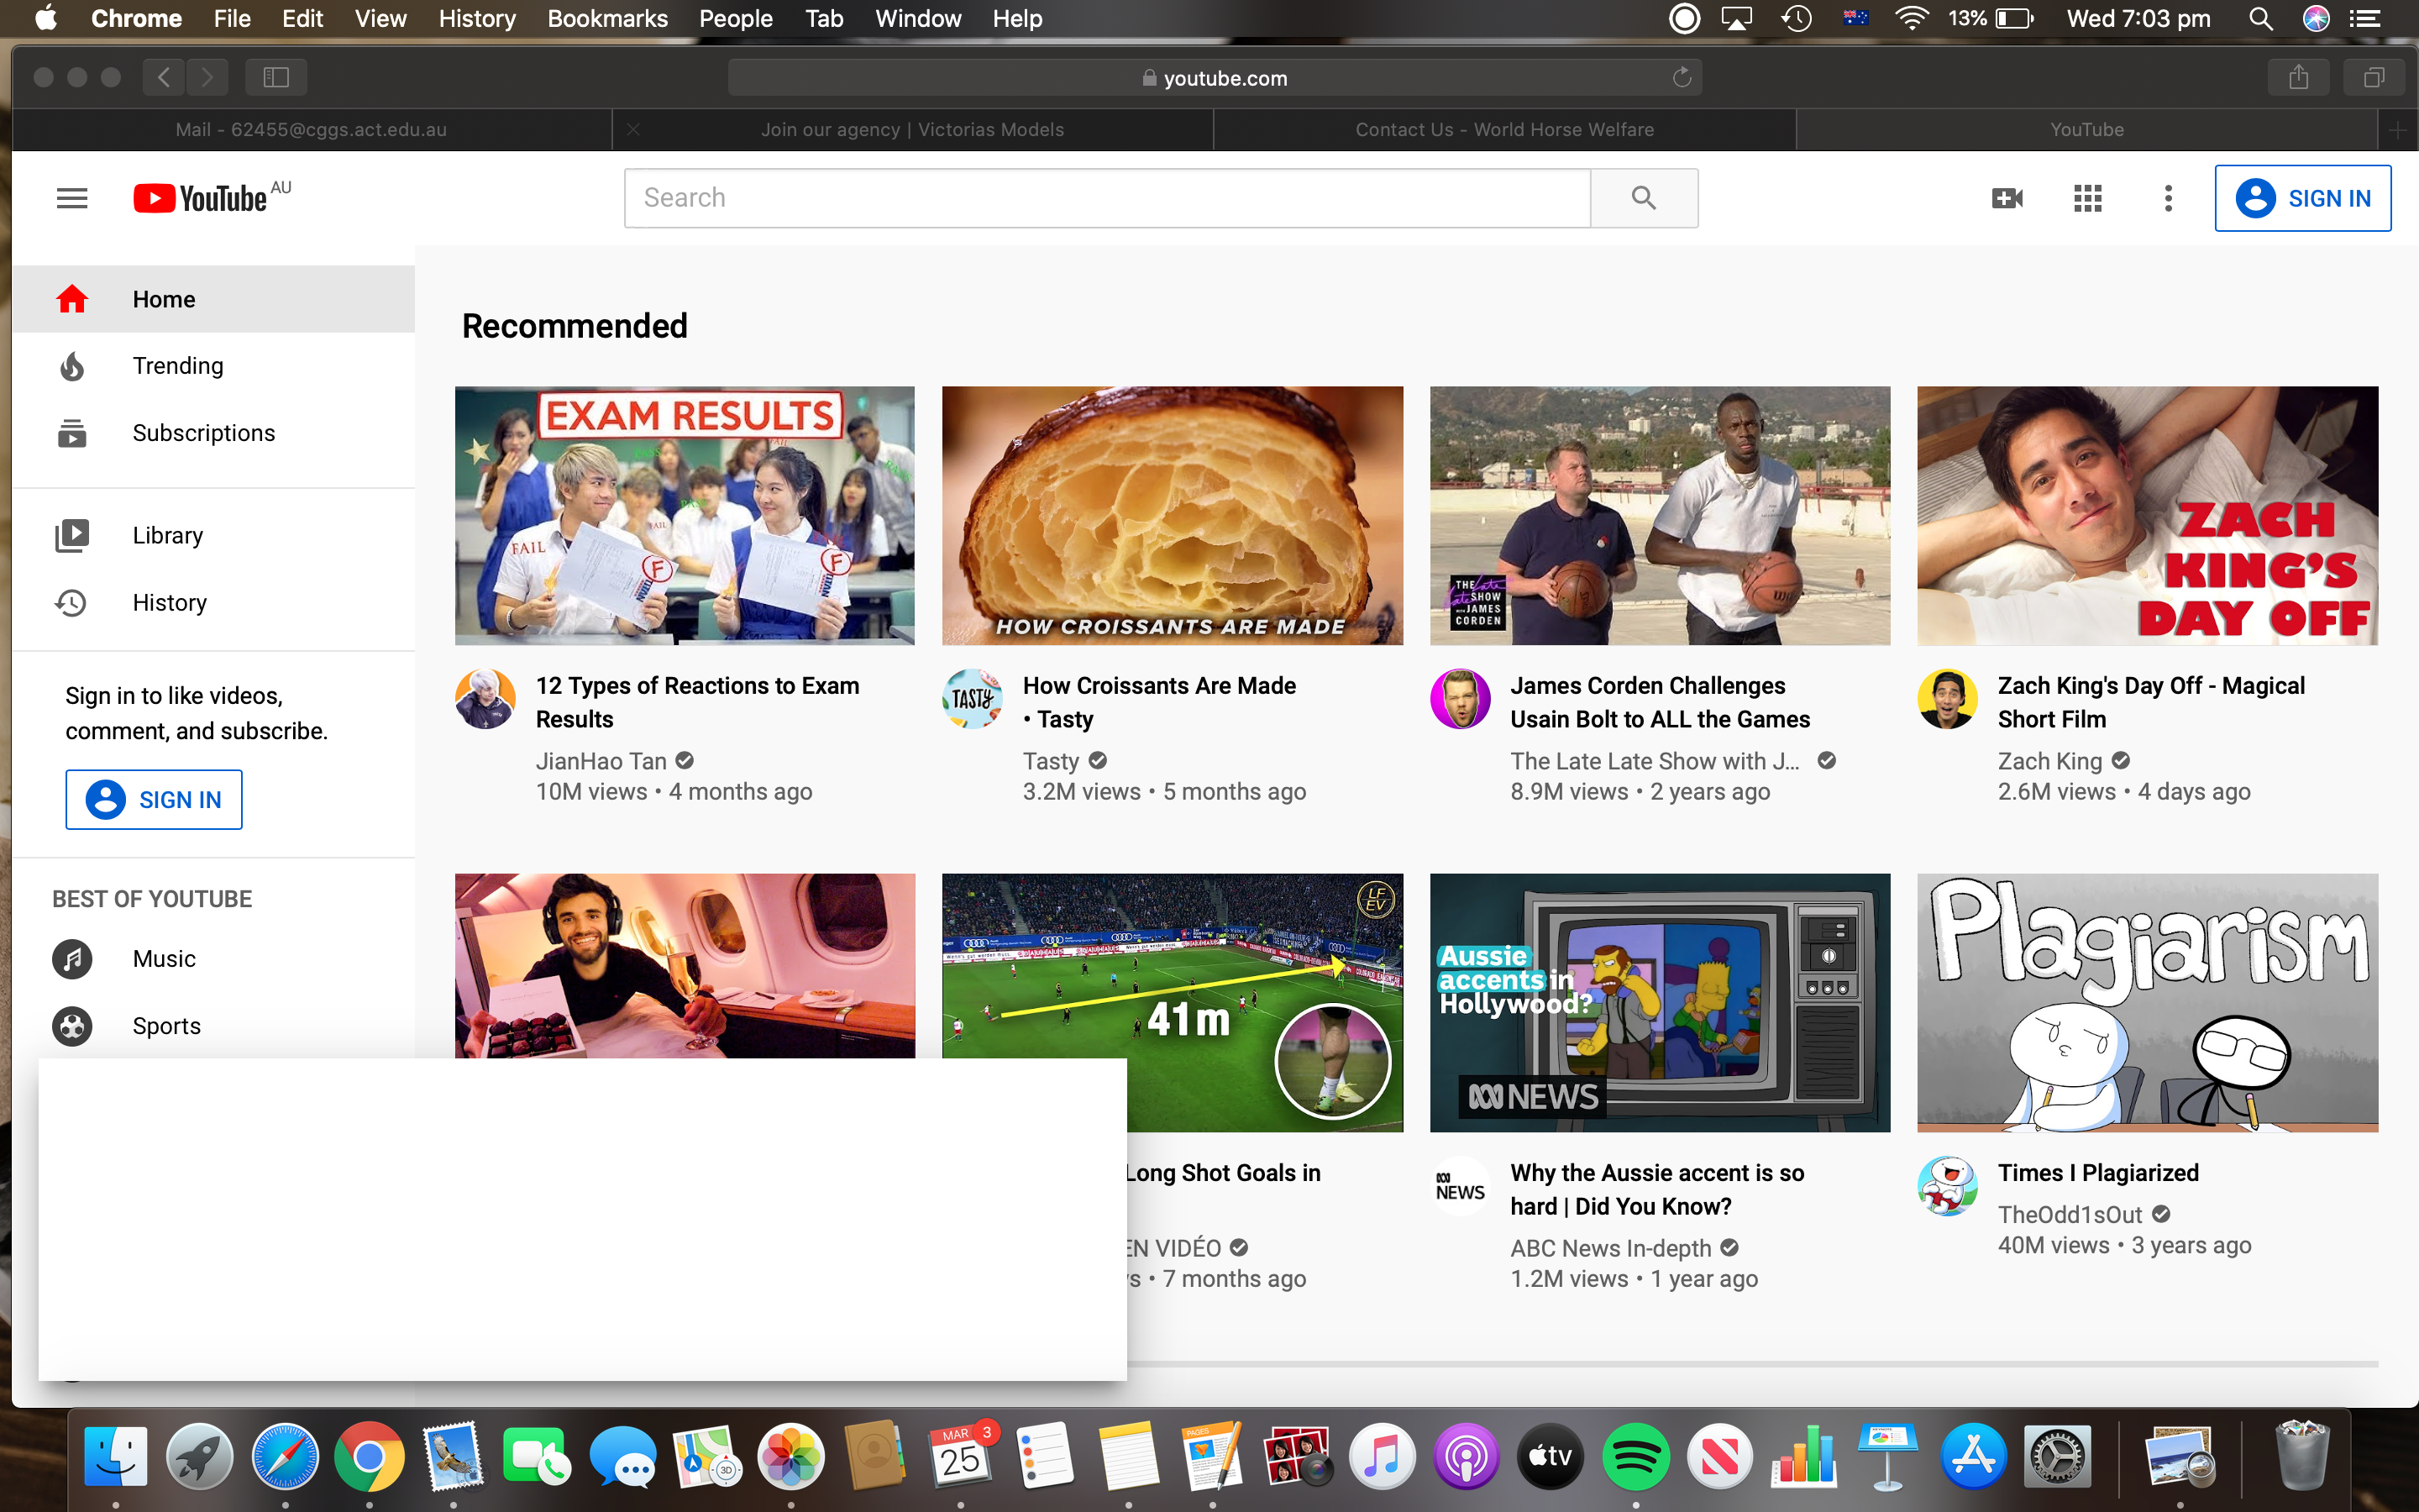Open watch History in sidebar
The width and height of the screenshot is (2419, 1512).
pyautogui.click(x=169, y=603)
